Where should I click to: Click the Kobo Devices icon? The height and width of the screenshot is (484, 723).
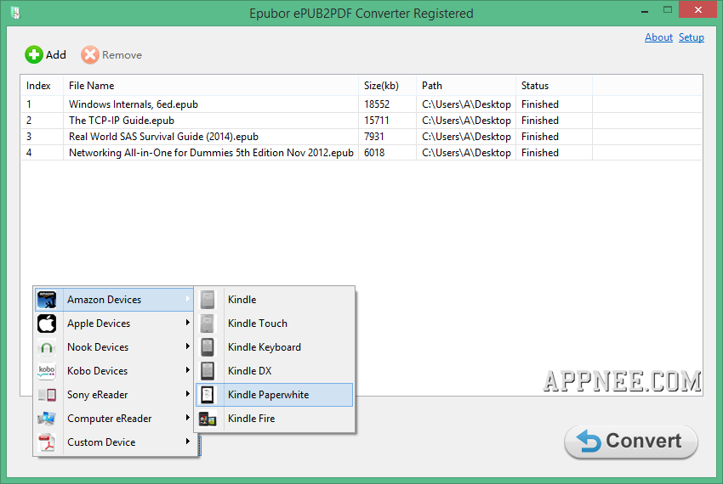tap(47, 371)
